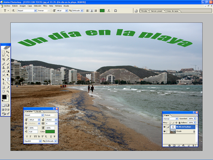This screenshot has height=160, width=213.
Task: Open the Filtro menu
Action: (45, 6)
